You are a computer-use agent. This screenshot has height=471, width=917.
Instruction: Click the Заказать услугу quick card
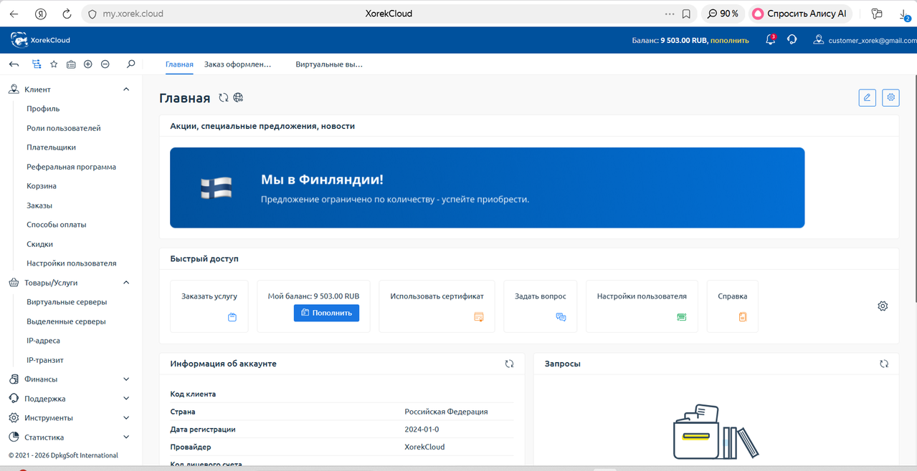pyautogui.click(x=209, y=306)
